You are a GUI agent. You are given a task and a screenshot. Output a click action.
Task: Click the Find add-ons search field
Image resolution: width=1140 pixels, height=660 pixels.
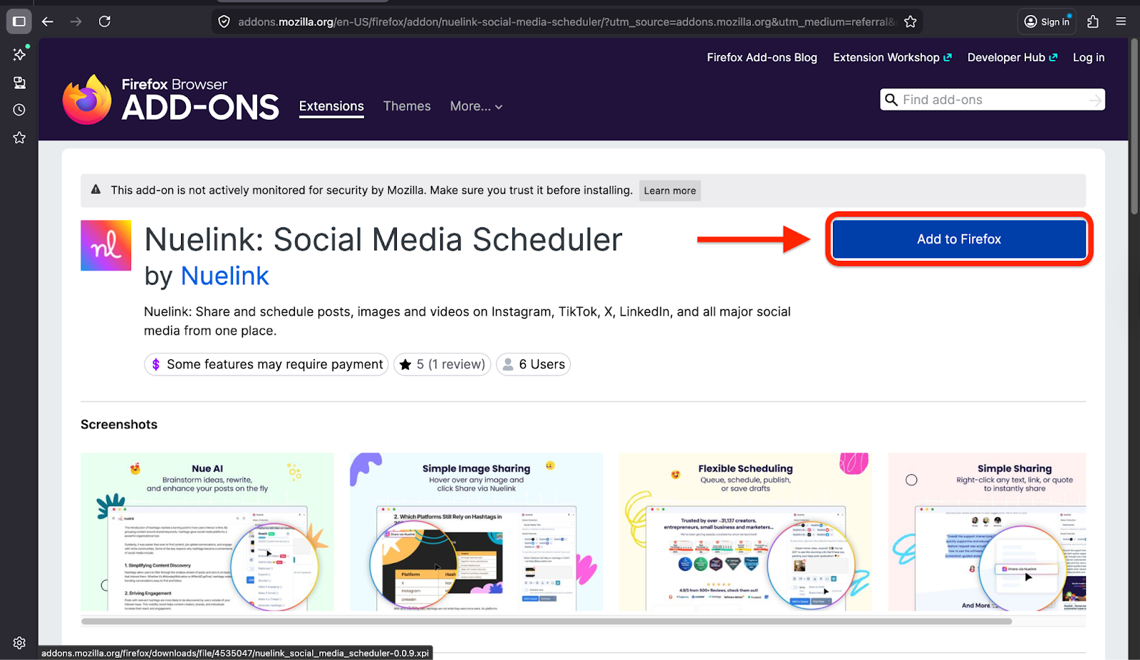click(993, 100)
